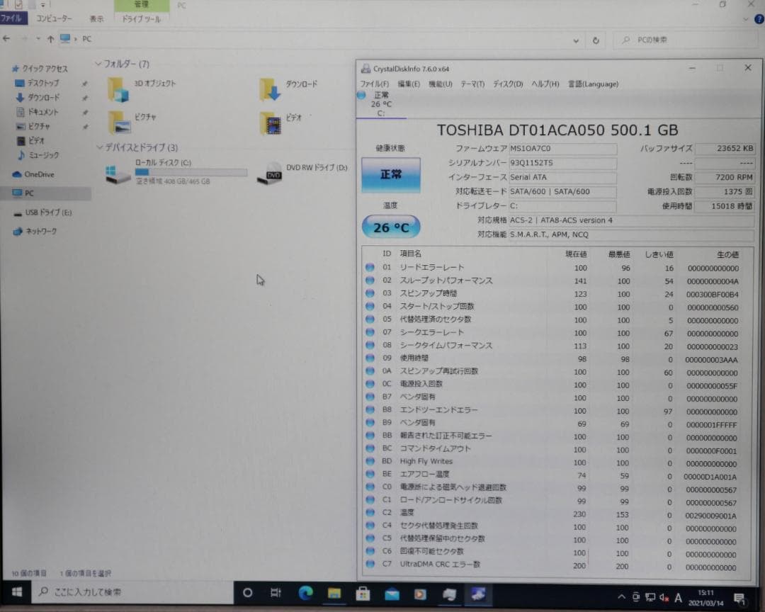
Task: Open Microsoft Store from taskbar
Action: (x=363, y=593)
